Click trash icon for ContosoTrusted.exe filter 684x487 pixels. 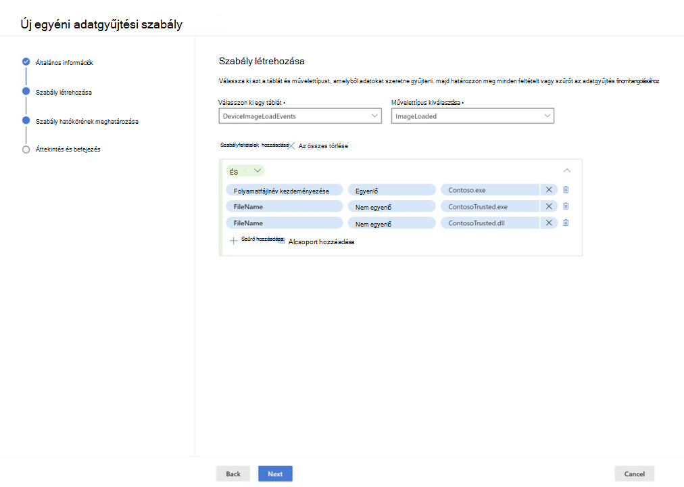click(x=566, y=206)
